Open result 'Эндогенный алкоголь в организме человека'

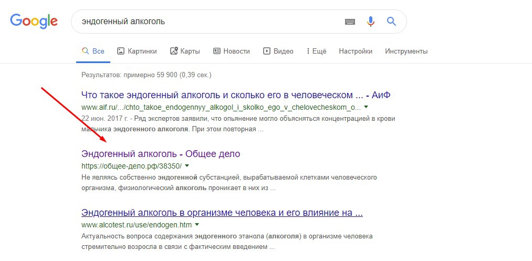222,213
